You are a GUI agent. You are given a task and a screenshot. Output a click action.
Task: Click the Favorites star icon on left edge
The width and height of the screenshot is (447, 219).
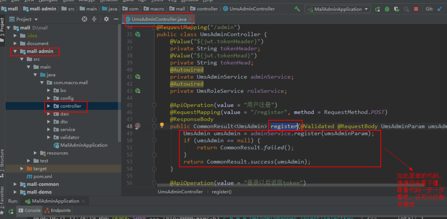click(2, 213)
